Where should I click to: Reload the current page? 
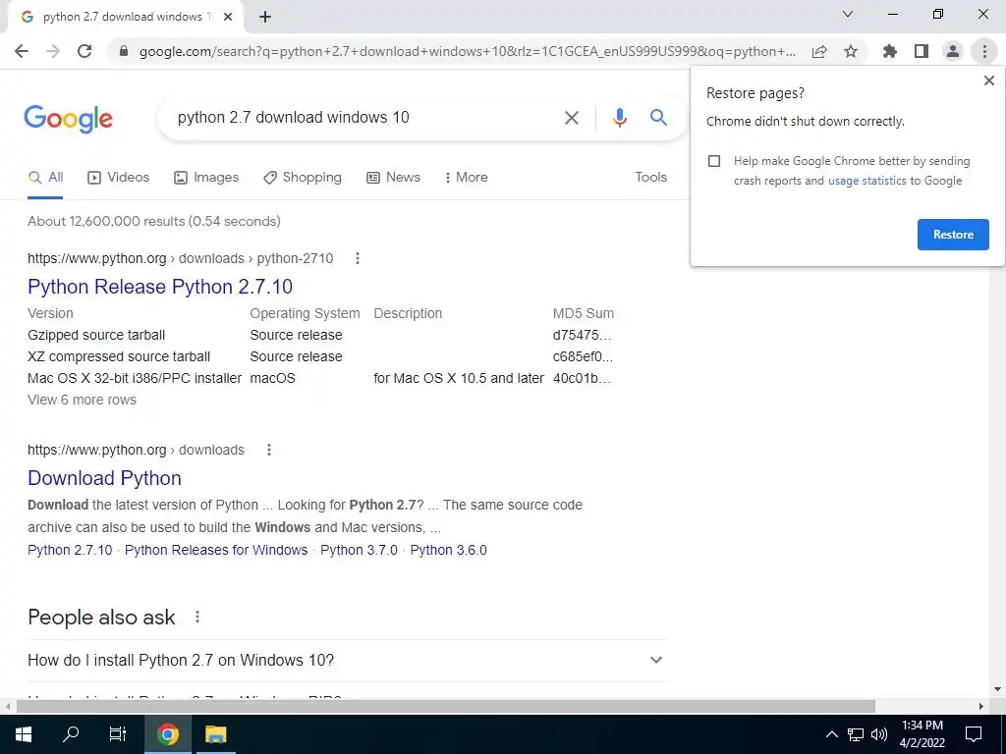(x=84, y=51)
